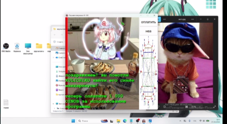The image size is (227, 124).
Task: Open Видео in Explorer sidebar
Action: pos(60,90)
